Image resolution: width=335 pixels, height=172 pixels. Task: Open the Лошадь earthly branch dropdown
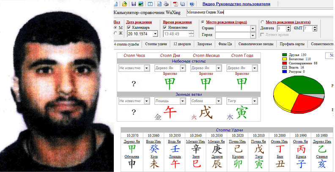[x=182, y=101]
